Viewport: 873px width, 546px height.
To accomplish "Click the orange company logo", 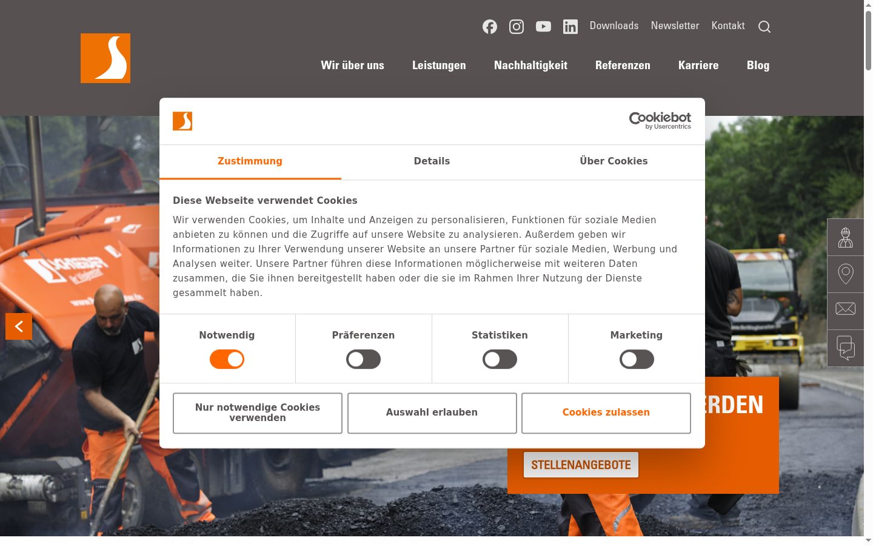I will coord(105,58).
